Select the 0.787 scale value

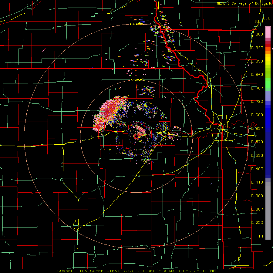(x=257, y=88)
